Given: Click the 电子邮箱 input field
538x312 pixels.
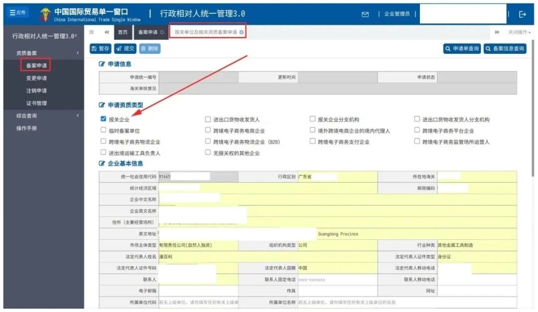Looking at the screenshot, I should point(198,291).
